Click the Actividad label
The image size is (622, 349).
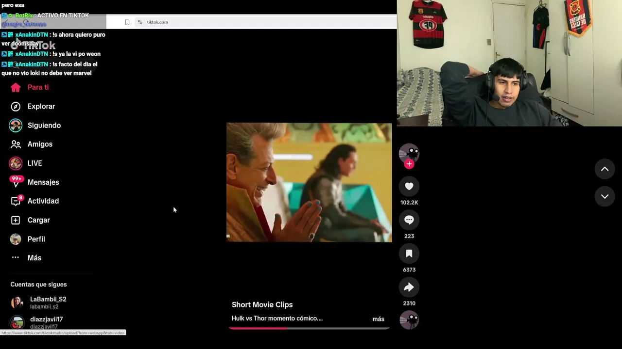pyautogui.click(x=43, y=201)
